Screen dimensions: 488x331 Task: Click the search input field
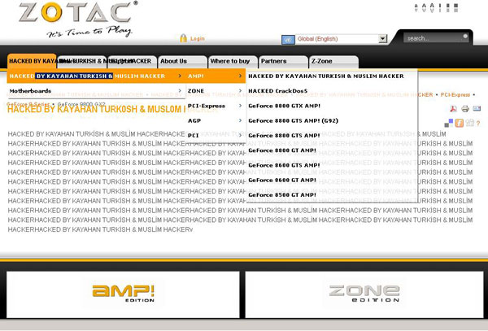coord(435,38)
